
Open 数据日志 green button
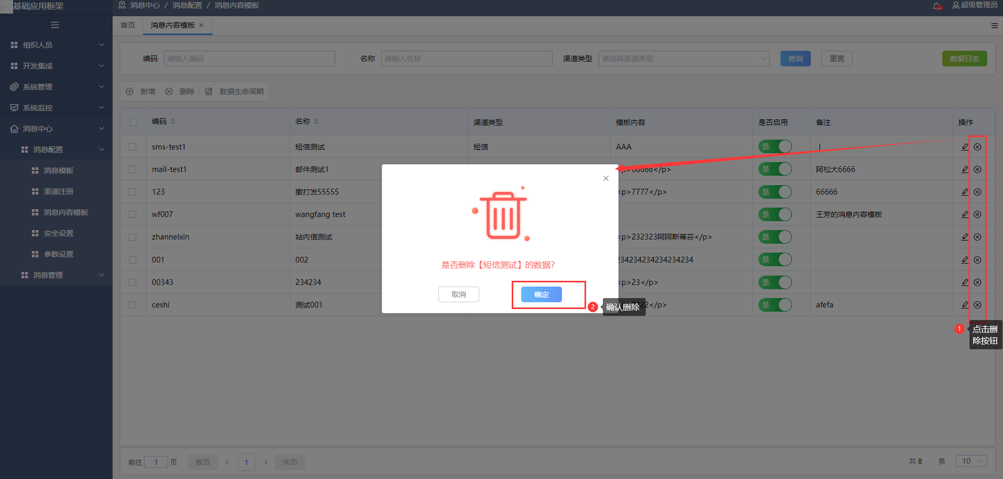coord(965,59)
